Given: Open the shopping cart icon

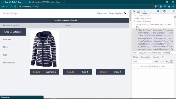Looking at the screenshot, I should click(125, 13).
